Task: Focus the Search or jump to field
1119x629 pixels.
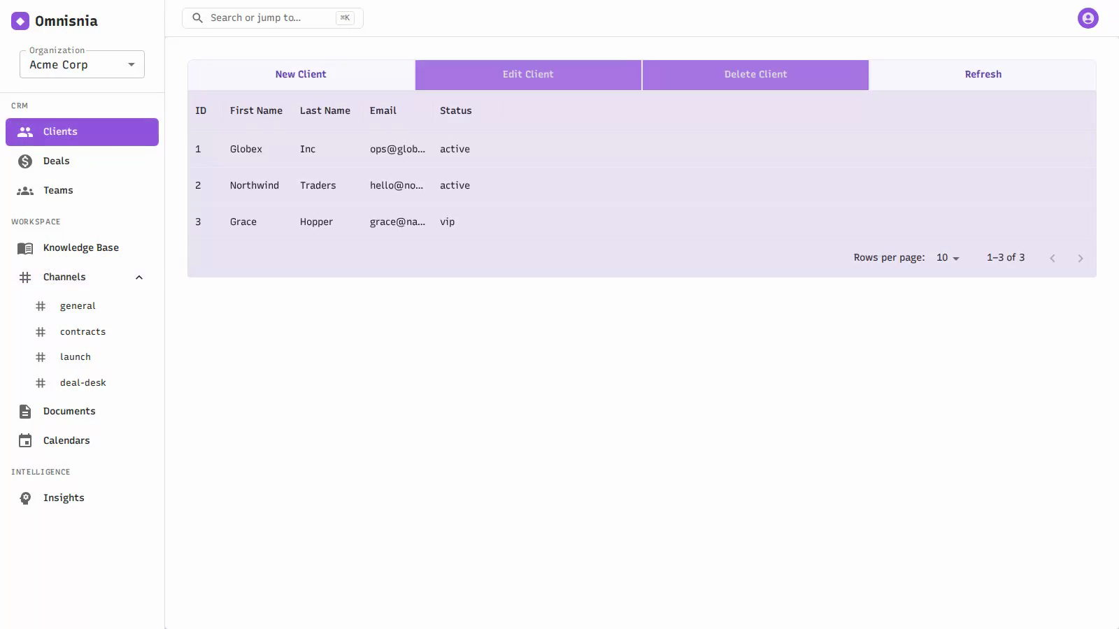Action: (273, 18)
